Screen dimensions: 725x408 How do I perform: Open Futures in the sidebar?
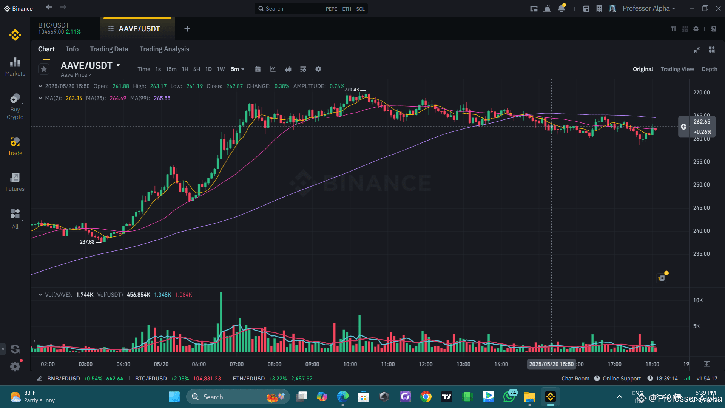(x=15, y=182)
